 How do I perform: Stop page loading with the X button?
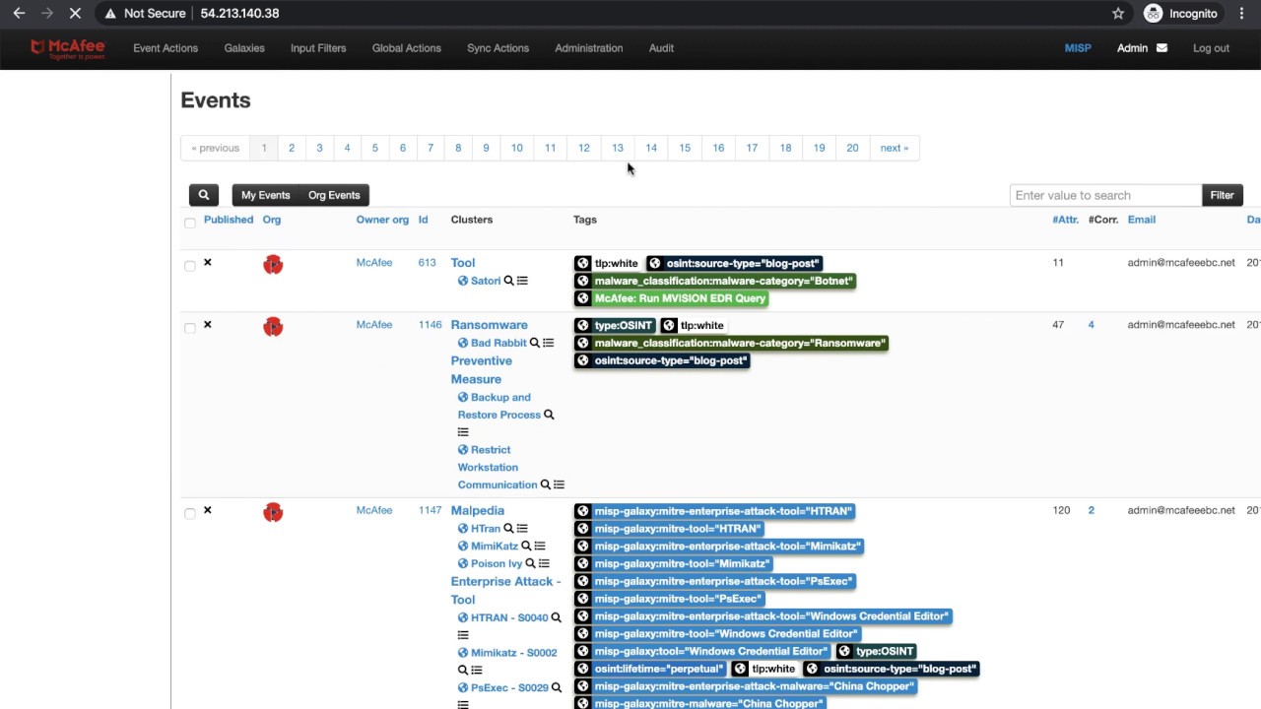click(x=75, y=14)
